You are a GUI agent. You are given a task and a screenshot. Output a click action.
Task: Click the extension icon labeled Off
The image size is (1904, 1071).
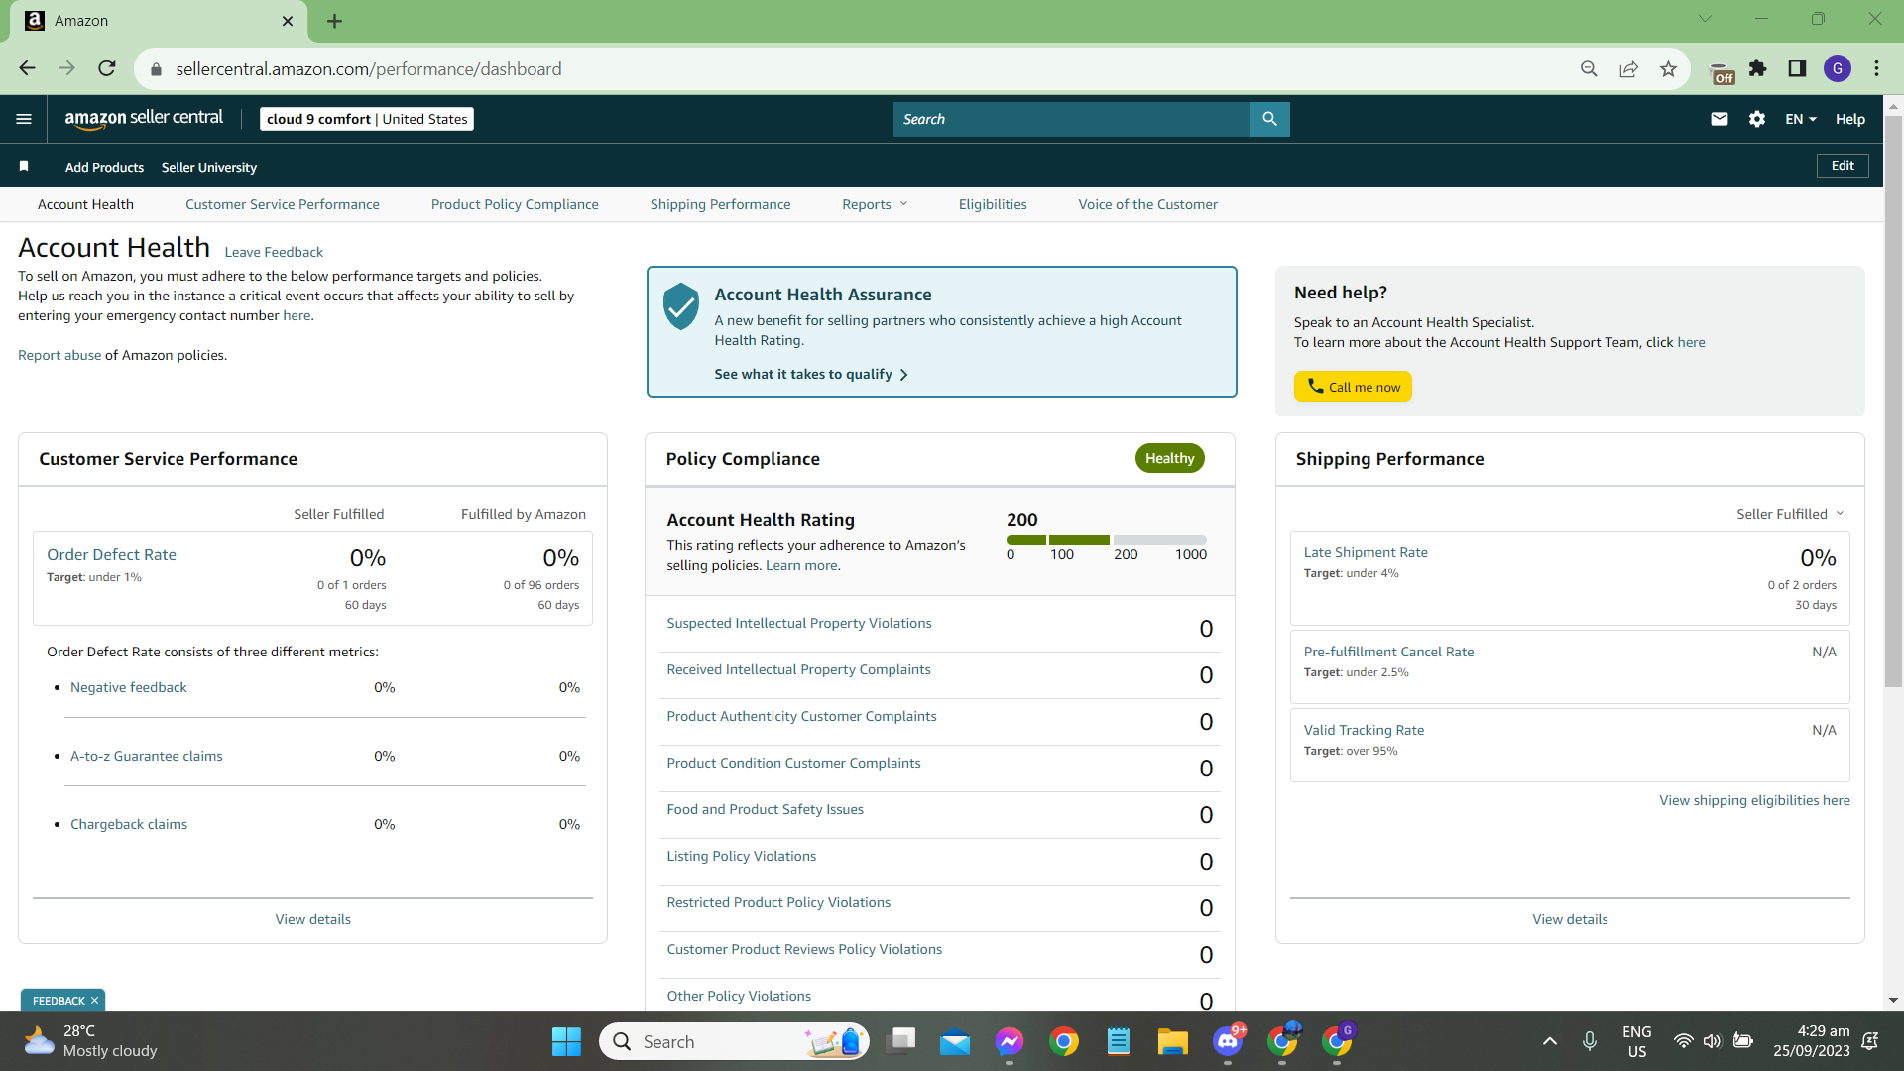tap(1722, 71)
